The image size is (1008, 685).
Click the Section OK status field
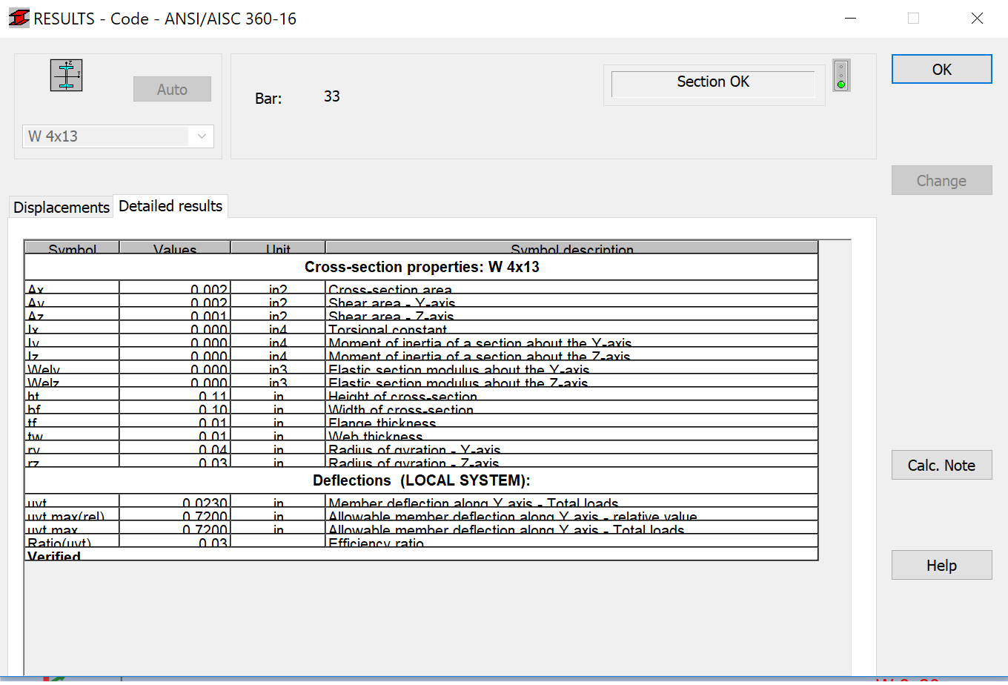point(712,82)
